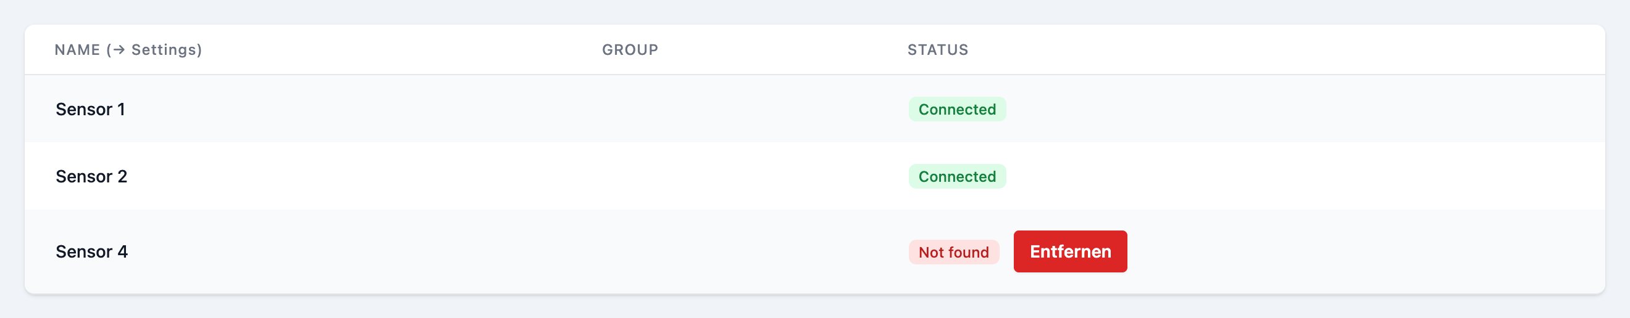Click the STATUS column header
Image resolution: width=1630 pixels, height=318 pixels.
(938, 50)
